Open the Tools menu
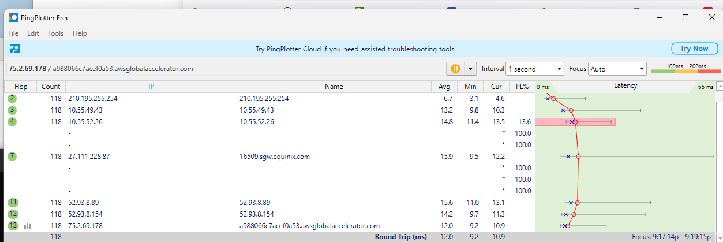Image resolution: width=723 pixels, height=242 pixels. tap(55, 33)
